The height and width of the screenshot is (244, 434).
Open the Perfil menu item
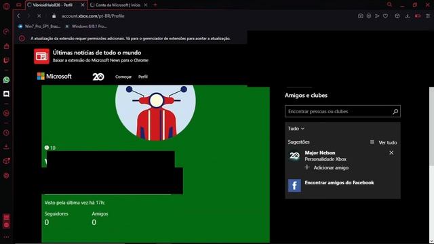[143, 77]
